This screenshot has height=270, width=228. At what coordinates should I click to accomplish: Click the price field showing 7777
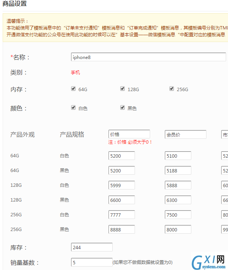(122, 215)
